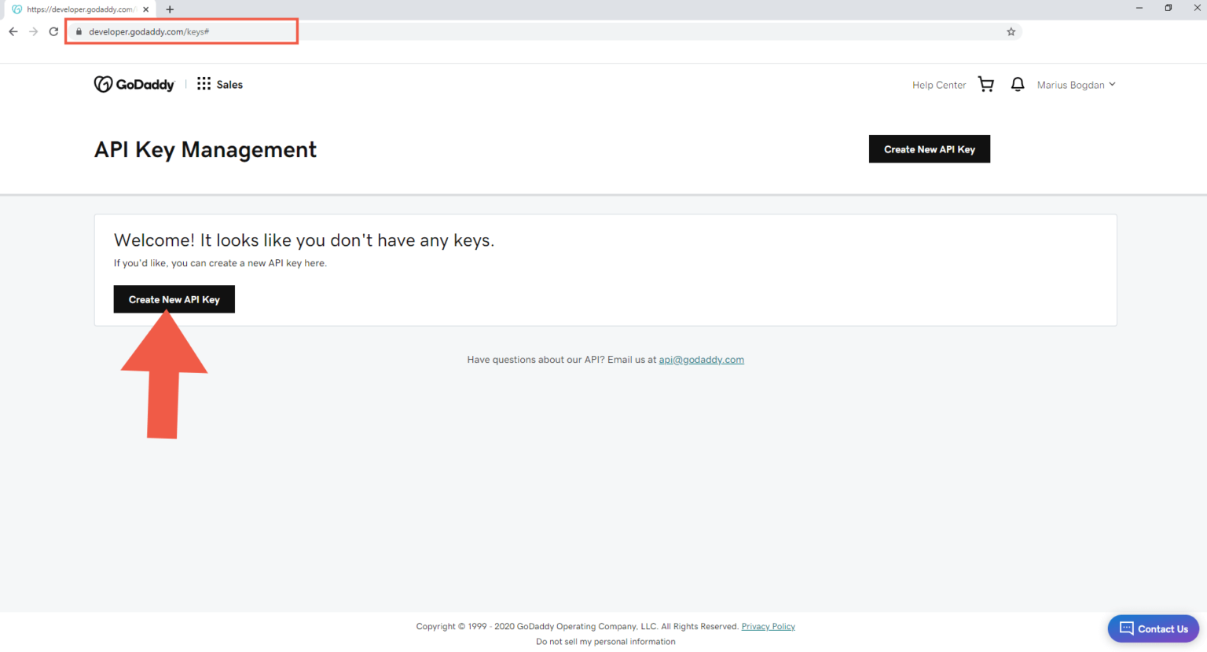Viewport: 1207px width, 652px height.
Task: Click the padlock icon in the address bar
Action: pyautogui.click(x=78, y=31)
